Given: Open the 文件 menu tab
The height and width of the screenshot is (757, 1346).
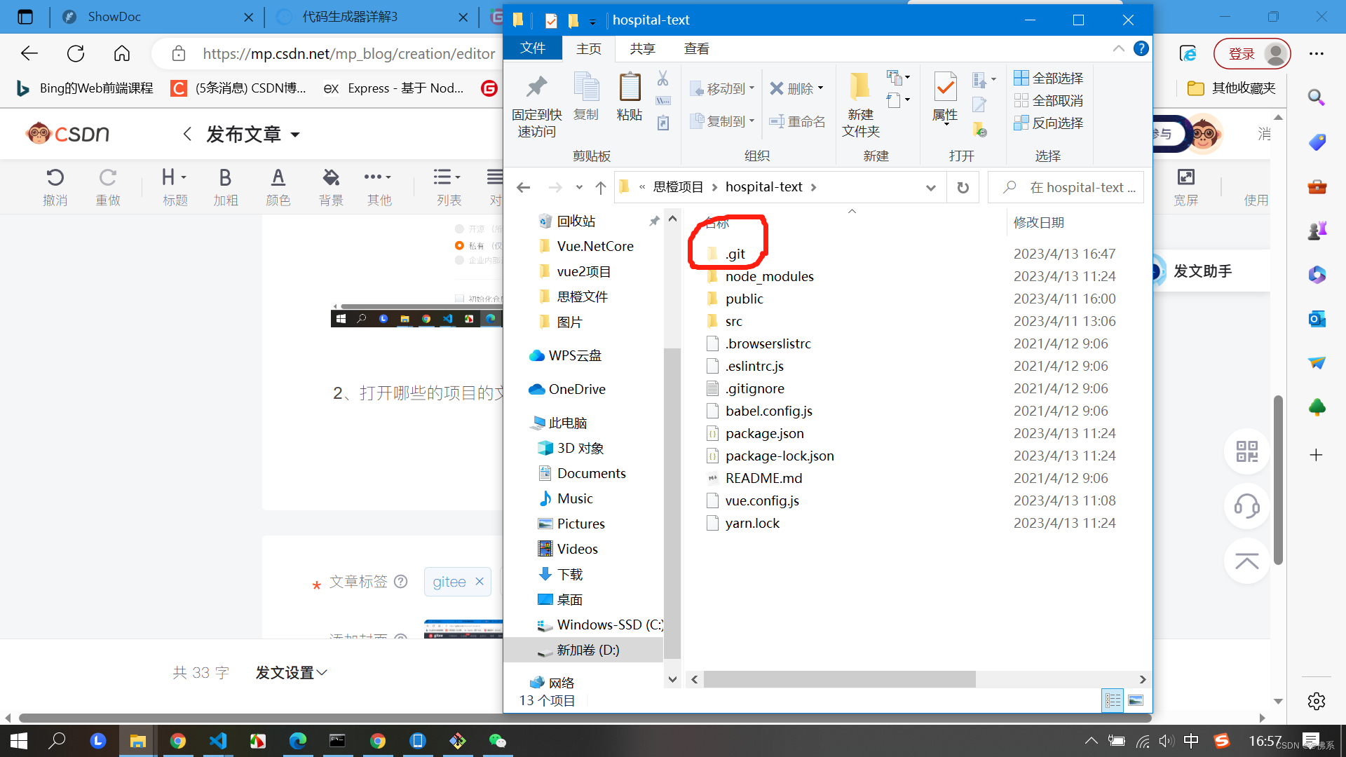Looking at the screenshot, I should pos(533,48).
